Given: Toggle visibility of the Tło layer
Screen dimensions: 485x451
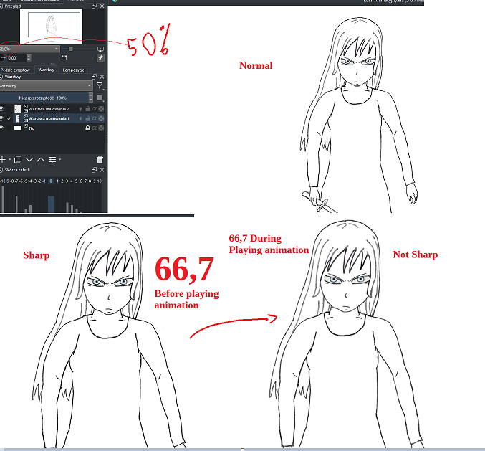Looking at the screenshot, I should point(2,128).
